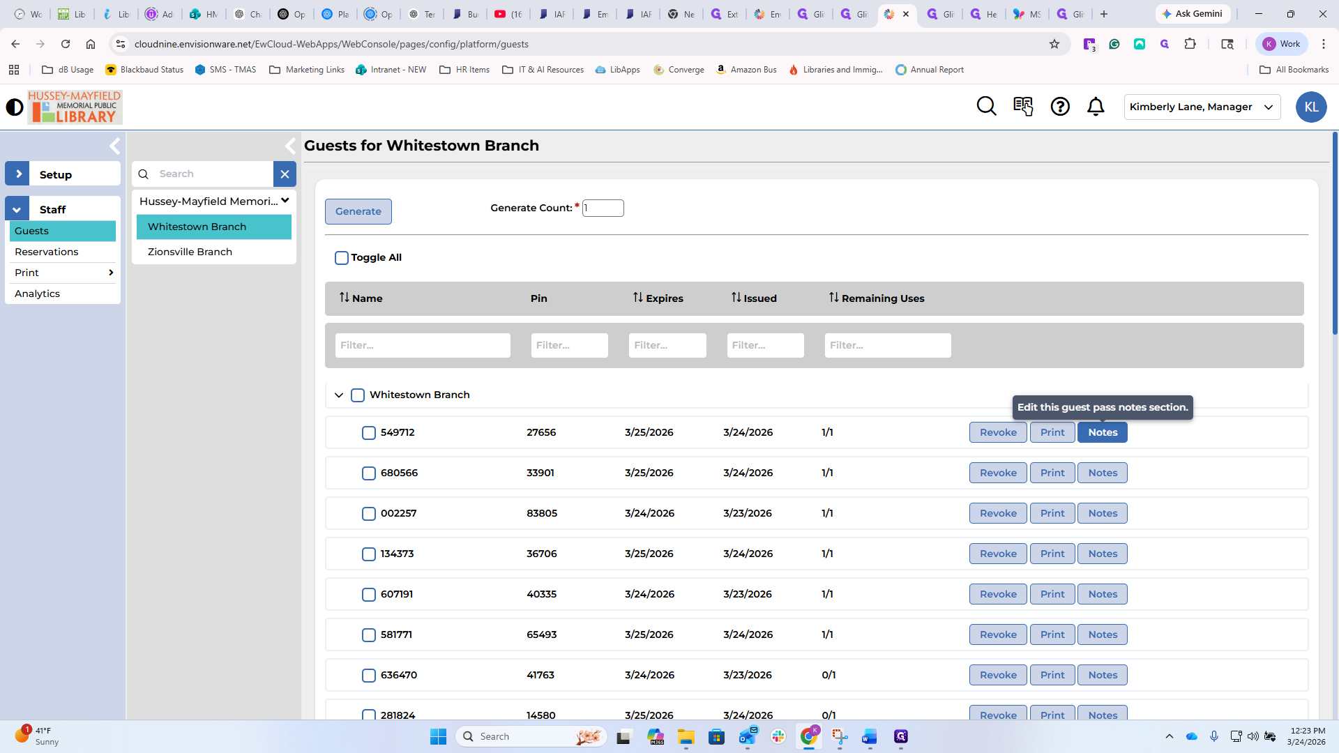
Task: Open the notifications bell icon
Action: (x=1096, y=107)
